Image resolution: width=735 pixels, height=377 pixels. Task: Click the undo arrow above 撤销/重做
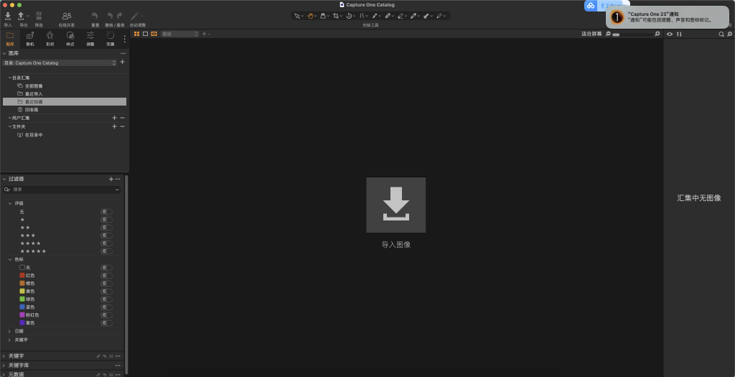[110, 16]
